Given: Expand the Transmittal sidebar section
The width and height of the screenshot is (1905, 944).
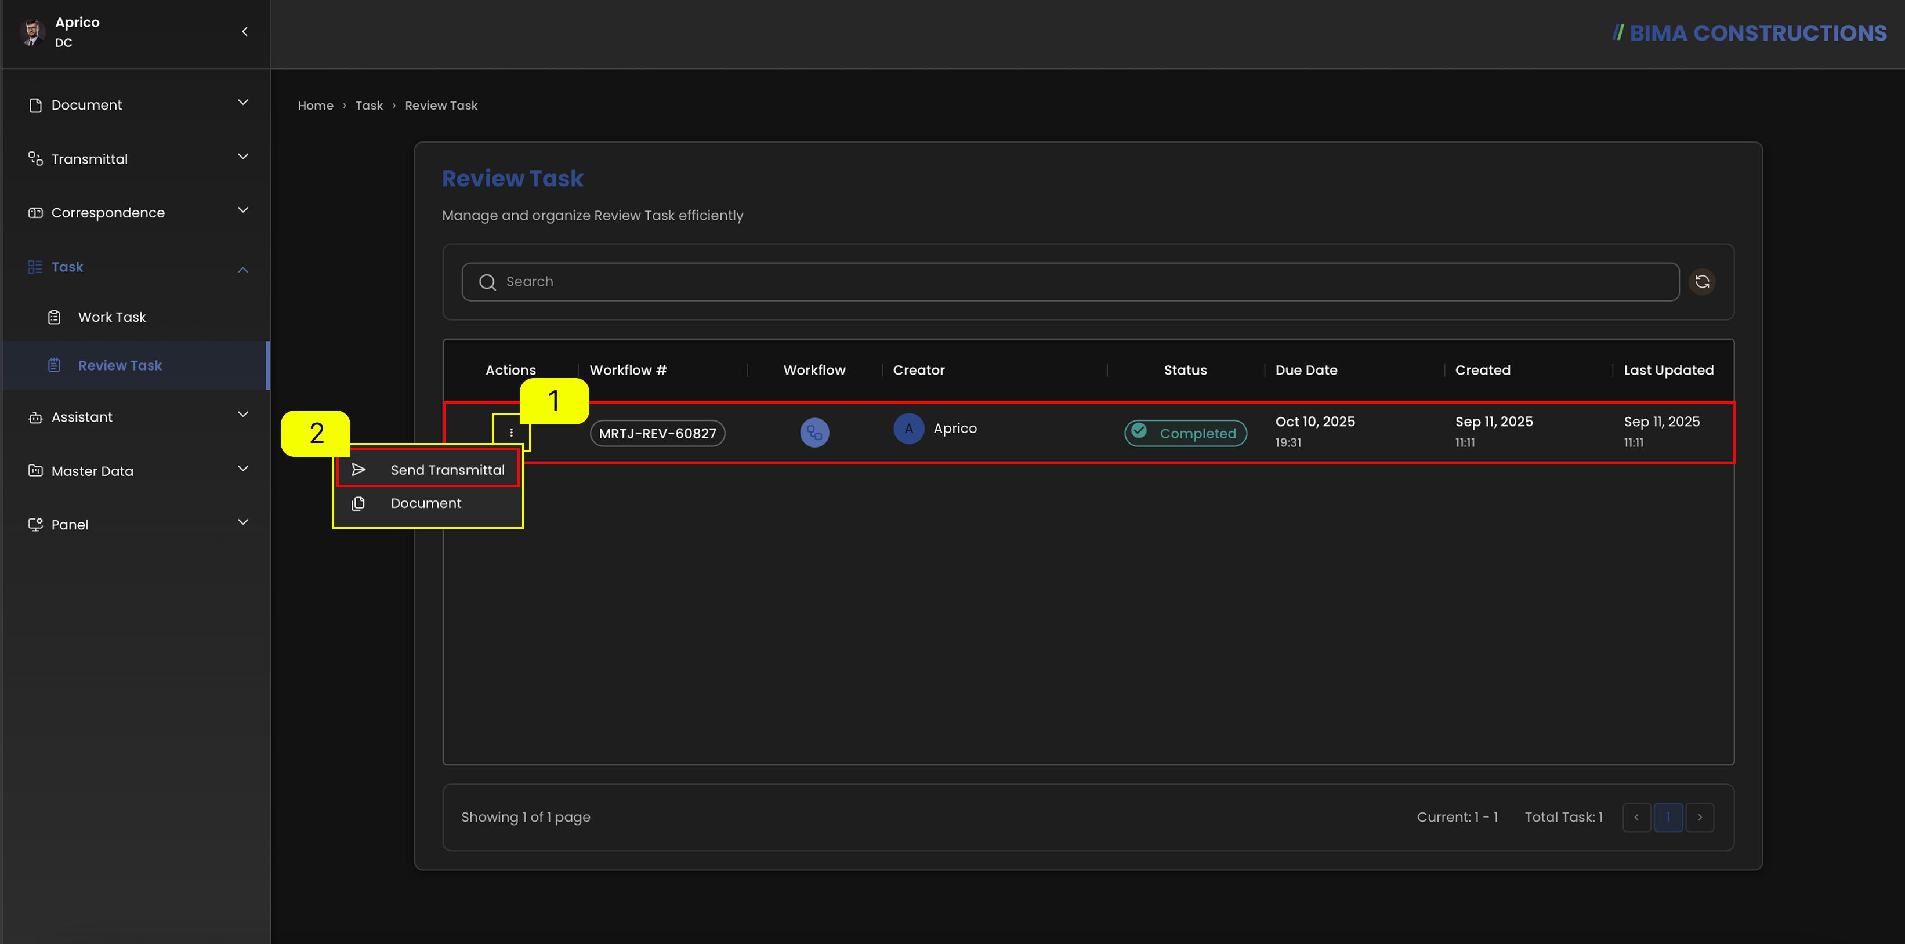Looking at the screenshot, I should (242, 157).
